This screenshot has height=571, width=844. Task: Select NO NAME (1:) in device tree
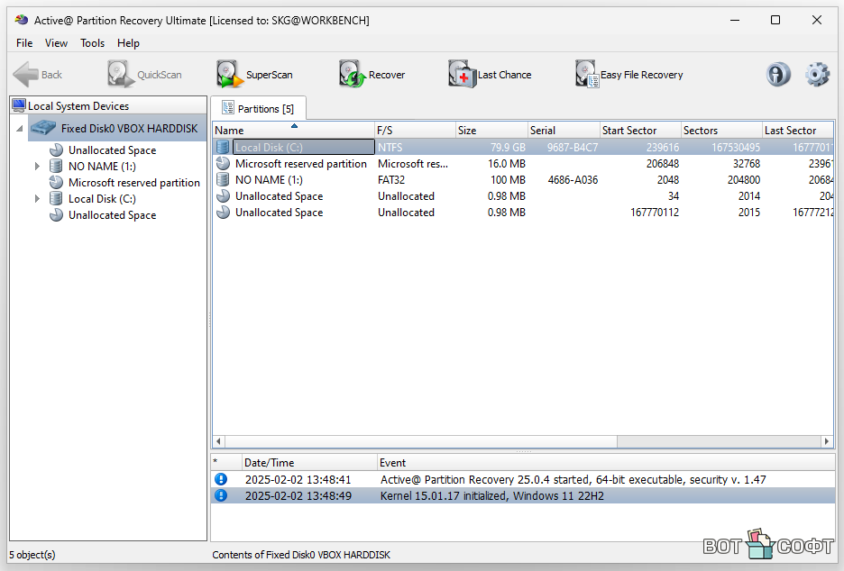coord(102,166)
